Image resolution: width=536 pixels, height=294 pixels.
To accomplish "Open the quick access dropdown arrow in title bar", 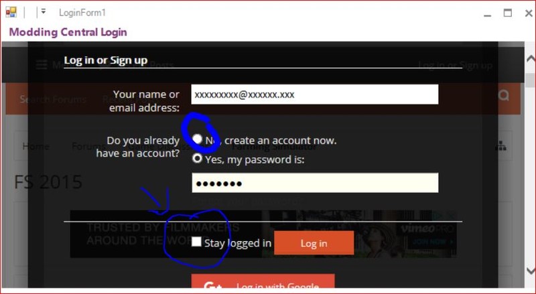I will point(44,11).
